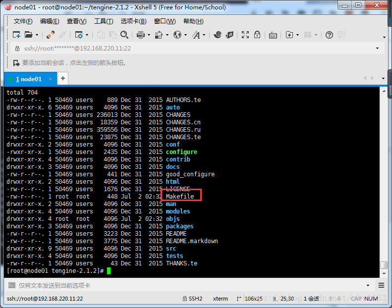The width and height of the screenshot is (392, 308).
Task: Expand the Font dropdown arrow
Action: [x=204, y=35]
